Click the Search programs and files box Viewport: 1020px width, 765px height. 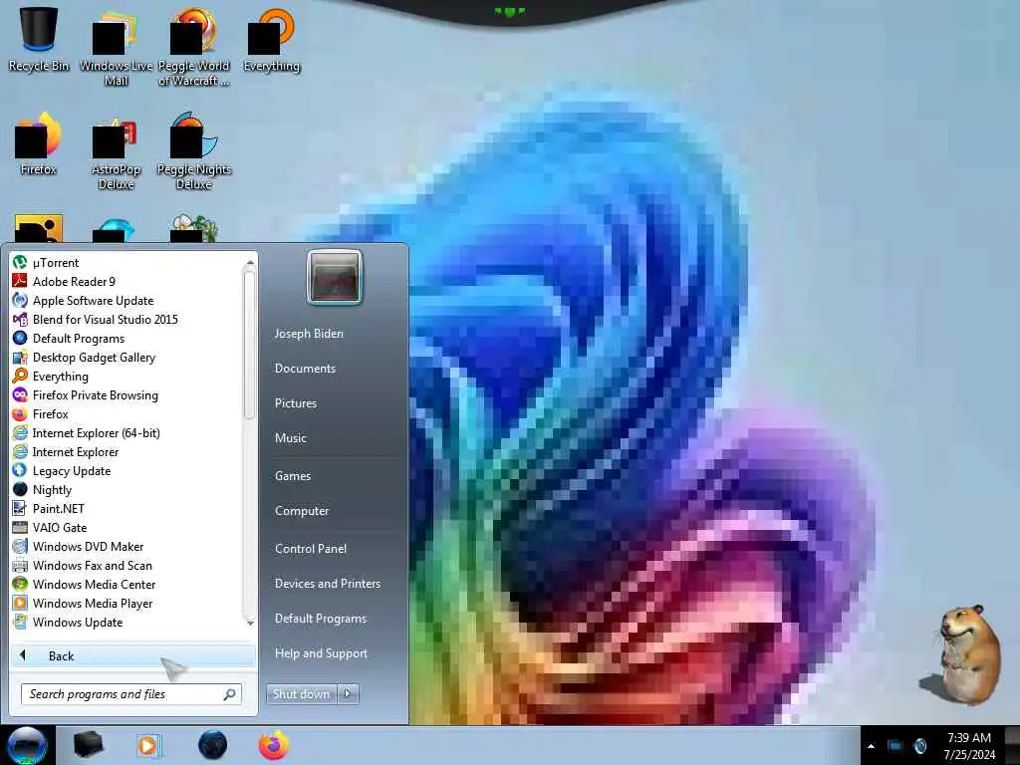point(130,694)
